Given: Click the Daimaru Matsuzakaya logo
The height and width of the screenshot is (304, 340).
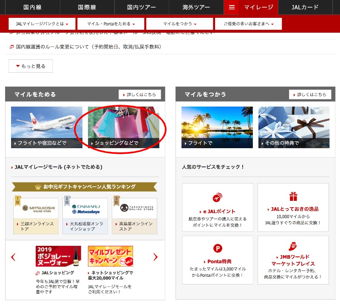Looking at the screenshot, I should pyautogui.click(x=85, y=209).
